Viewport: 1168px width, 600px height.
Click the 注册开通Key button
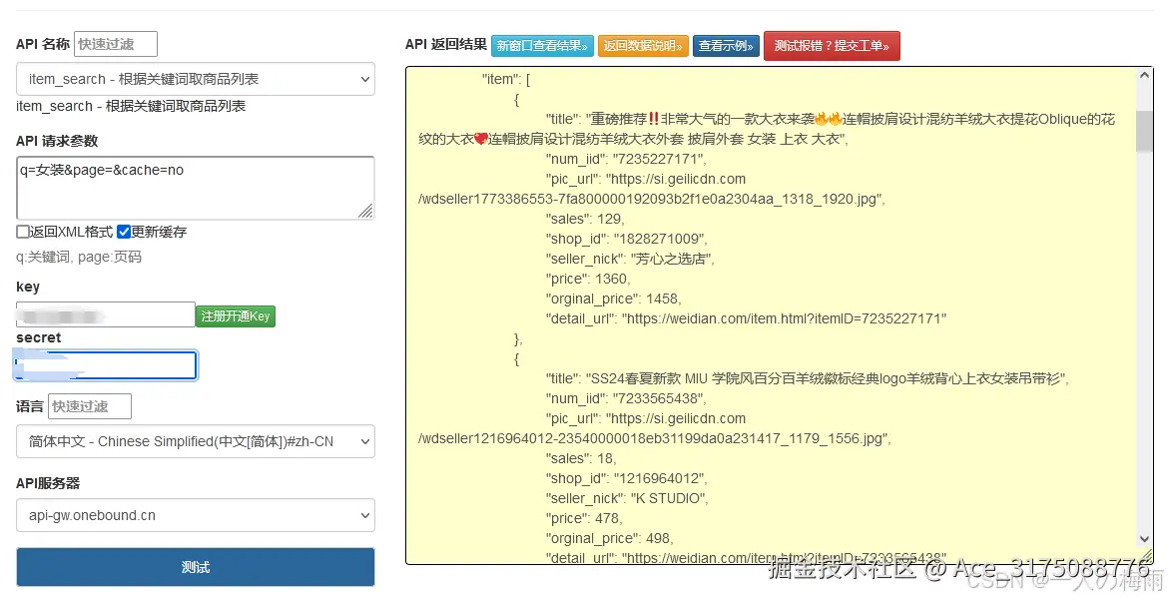pyautogui.click(x=236, y=313)
